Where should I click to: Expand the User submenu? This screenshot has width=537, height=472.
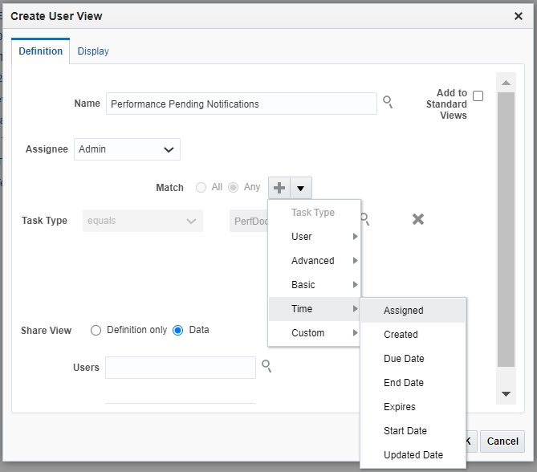tap(315, 237)
